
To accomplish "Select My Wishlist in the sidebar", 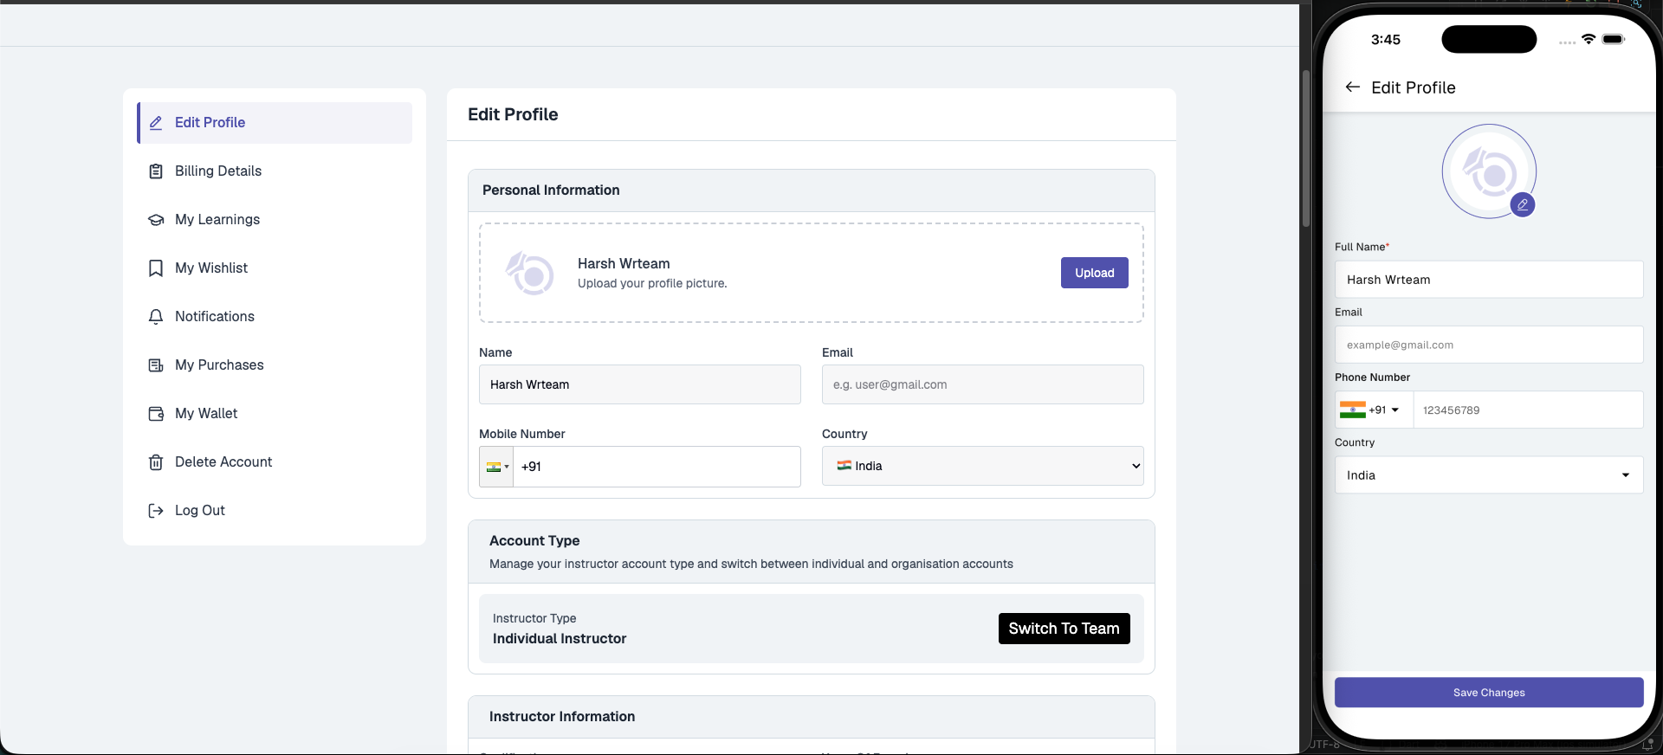I will [275, 268].
